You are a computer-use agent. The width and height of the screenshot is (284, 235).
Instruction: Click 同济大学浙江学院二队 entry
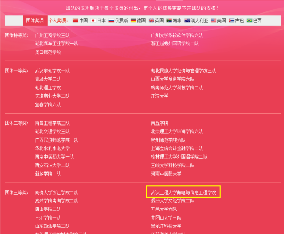pos(56,193)
